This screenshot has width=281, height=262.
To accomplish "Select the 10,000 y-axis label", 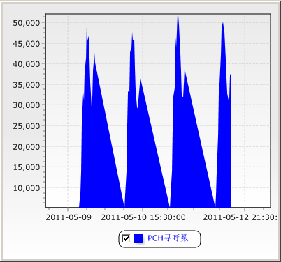I will pos(27,188).
